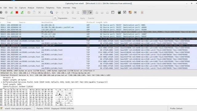The image size is (197, 111).
Task: Sort packets by Info column header
Action: pos(105,22)
